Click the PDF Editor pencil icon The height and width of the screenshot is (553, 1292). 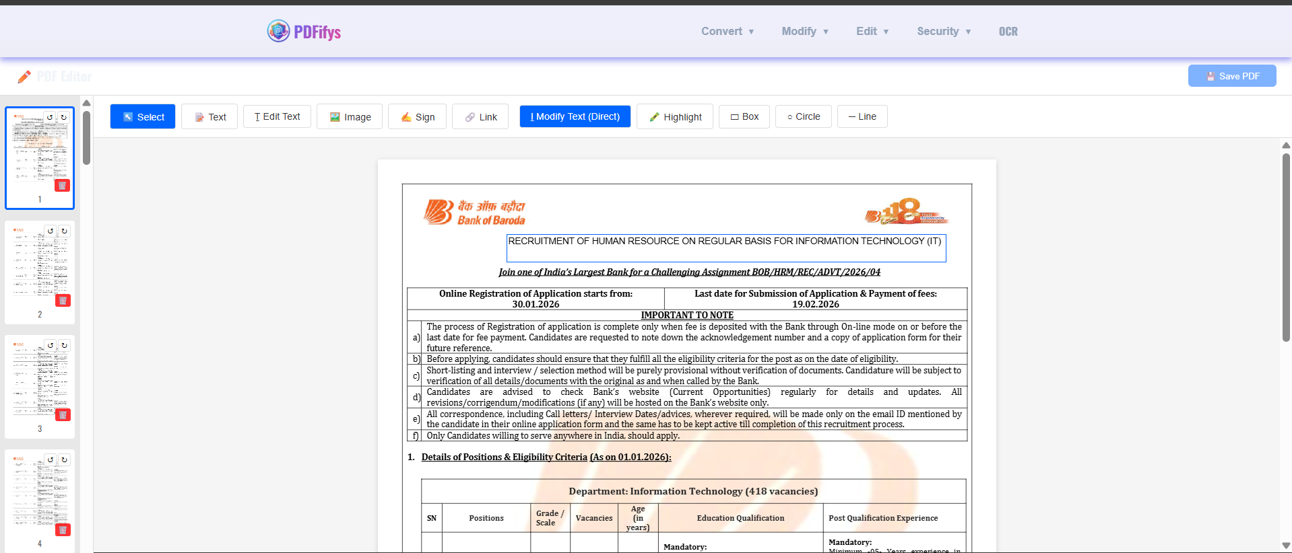pos(24,77)
